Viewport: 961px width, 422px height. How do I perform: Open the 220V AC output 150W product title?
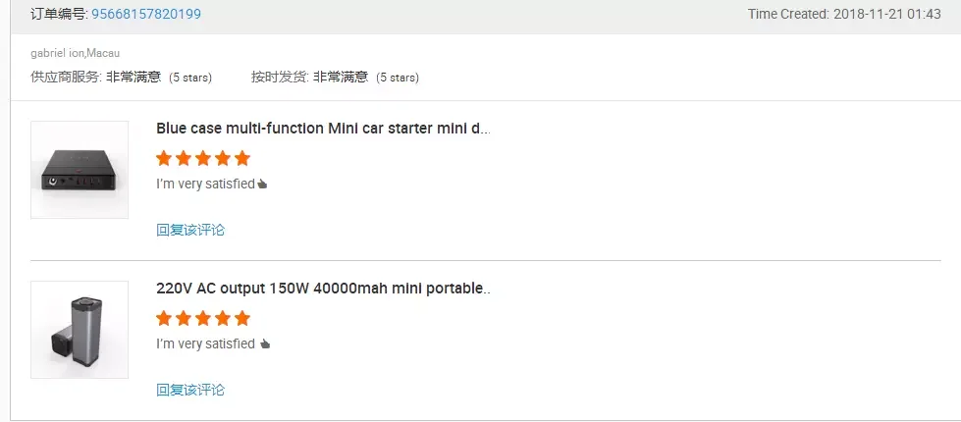tap(323, 289)
